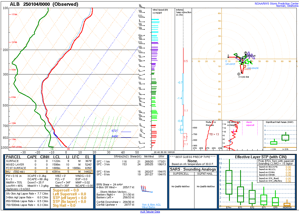The height and width of the screenshot is (214, 299).
Task: Click the 'FCST SURFACE' parcel row label
Action: pyautogui.click(x=16, y=168)
